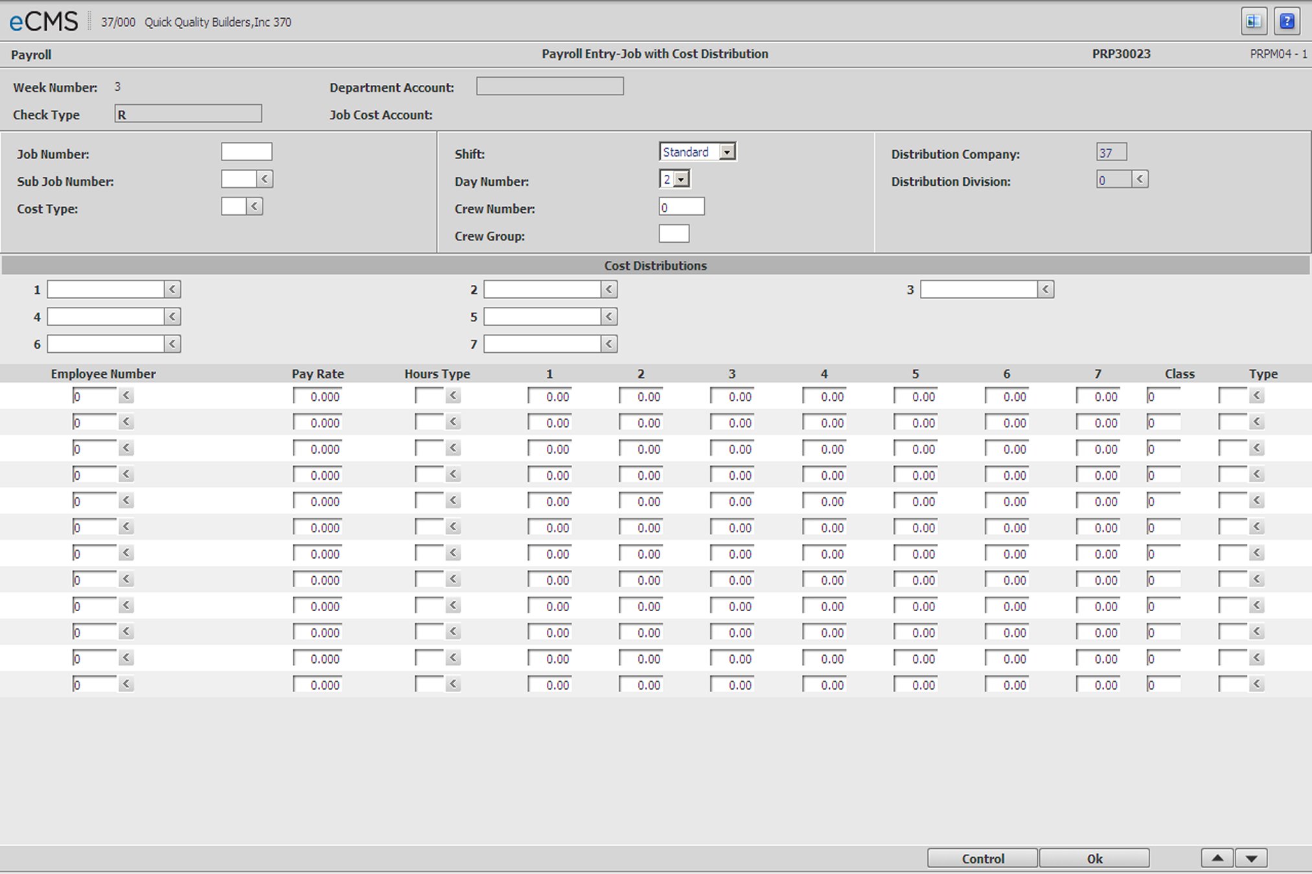Click the Sub Job Number input field
The width and height of the screenshot is (1312, 874).
click(239, 179)
